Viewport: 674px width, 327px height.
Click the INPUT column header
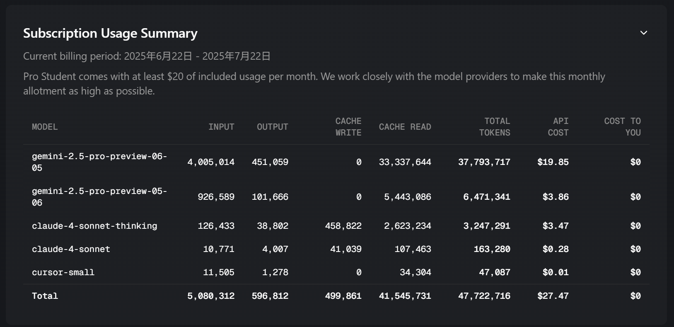tap(221, 127)
